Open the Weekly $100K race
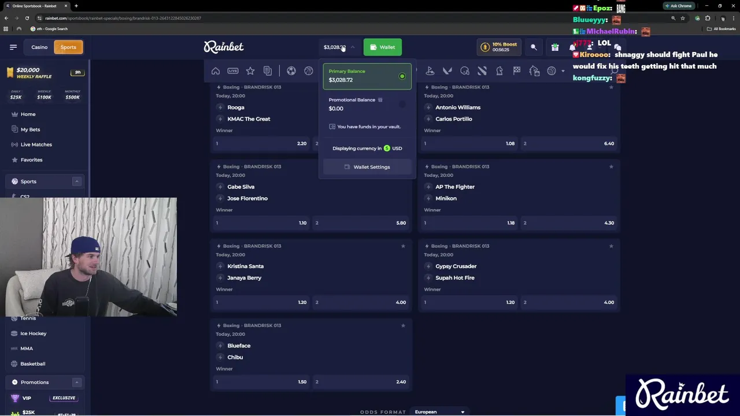 (44, 94)
